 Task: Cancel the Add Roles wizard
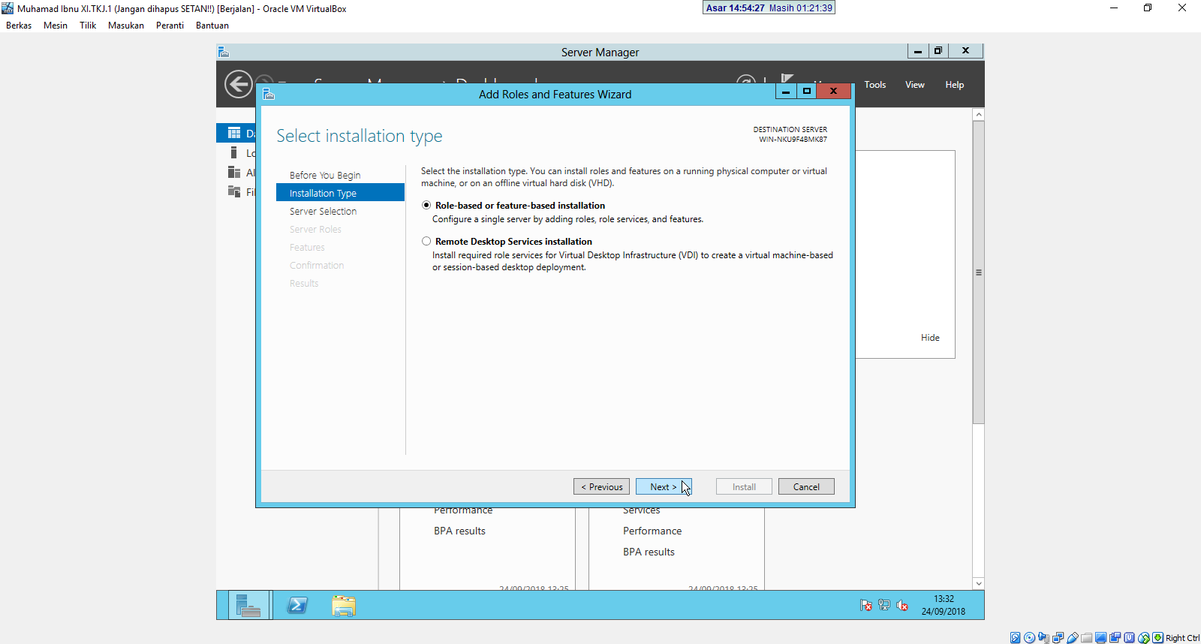pyautogui.click(x=806, y=487)
